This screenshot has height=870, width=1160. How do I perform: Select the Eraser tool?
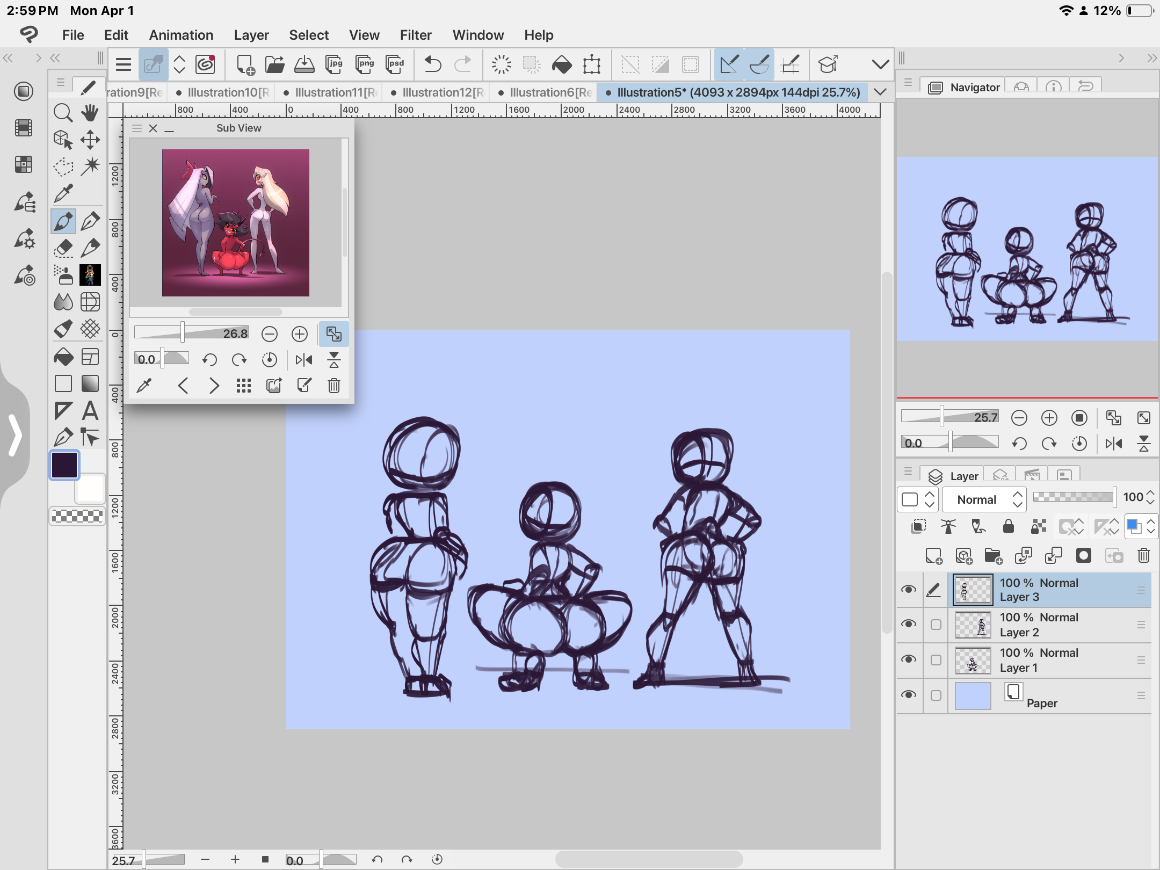tap(63, 248)
